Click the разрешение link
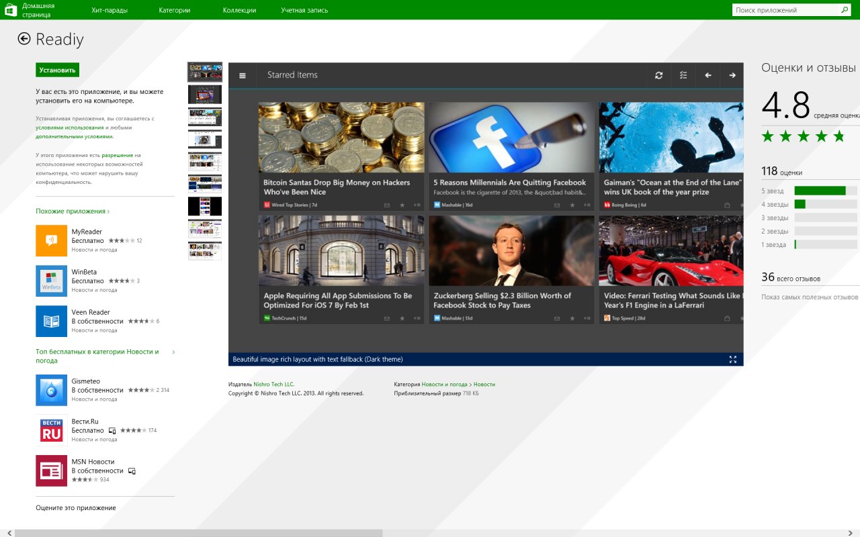 [118, 155]
